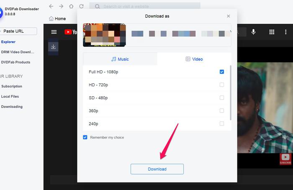Select the SD - 480p checkbox
The width and height of the screenshot is (293, 190).
(x=222, y=98)
